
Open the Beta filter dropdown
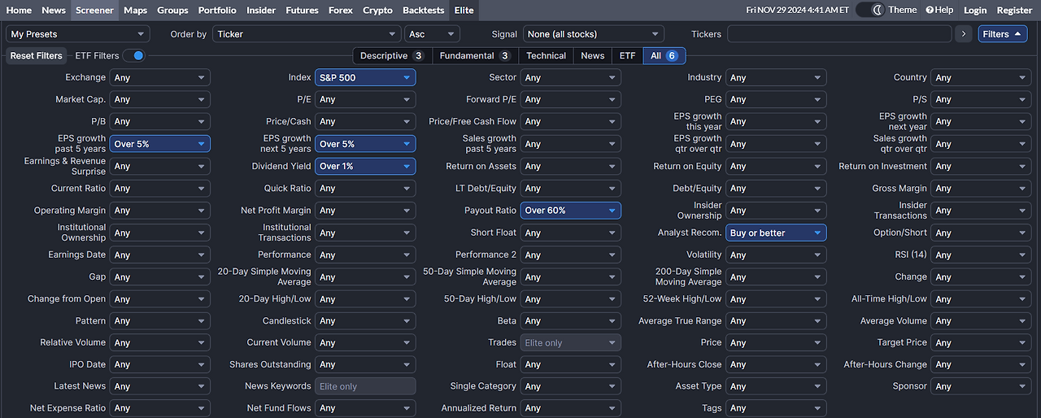(570, 320)
